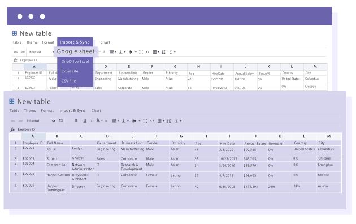The width and height of the screenshot is (356, 224).
Task: Click horizontal align icon in upper toolbar
Action: point(111,52)
